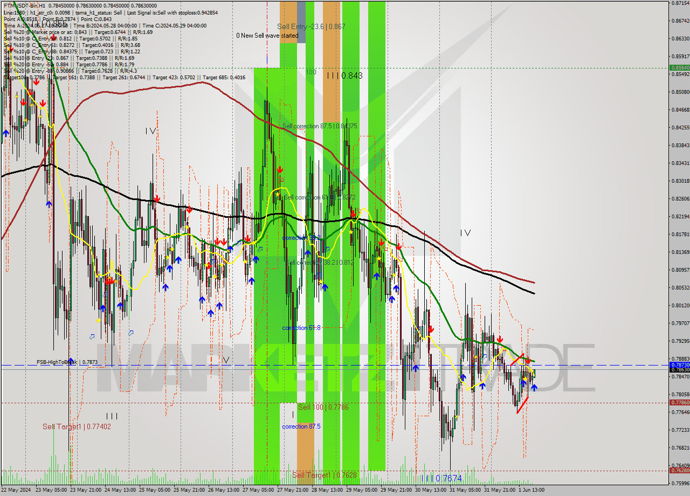Click the red 0.76280 price tag
The width and height of the screenshot is (690, 496).
[680, 471]
